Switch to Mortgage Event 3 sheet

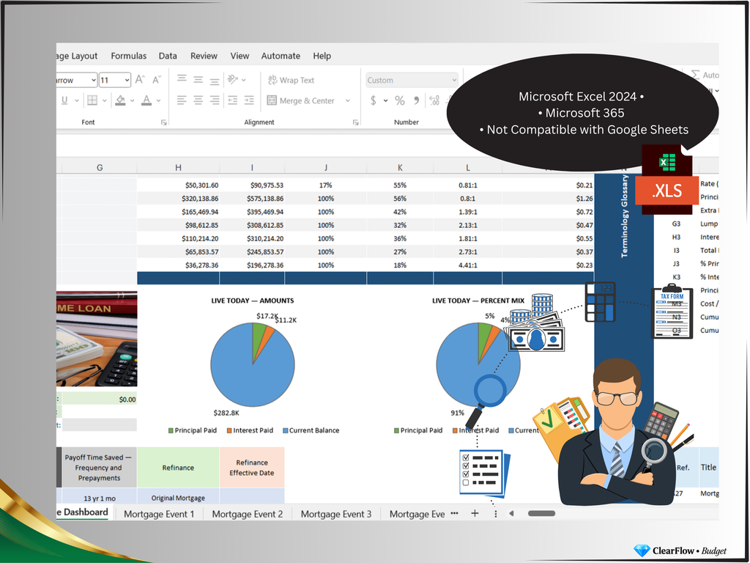(x=335, y=514)
